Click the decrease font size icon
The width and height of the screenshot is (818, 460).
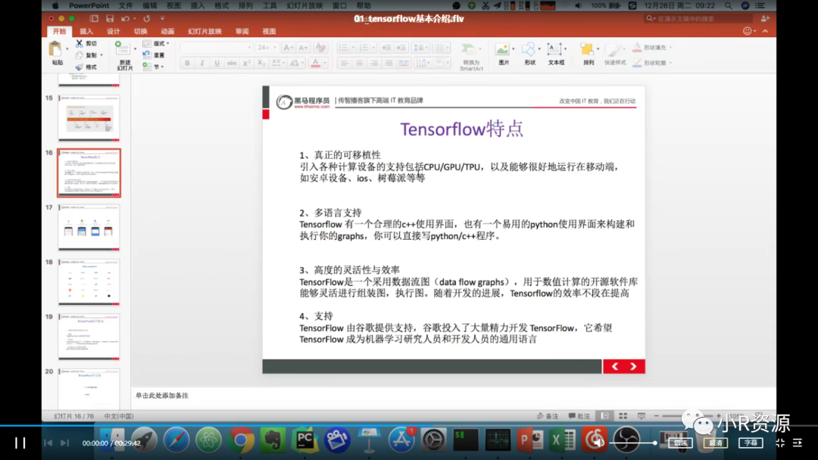pyautogui.click(x=304, y=48)
